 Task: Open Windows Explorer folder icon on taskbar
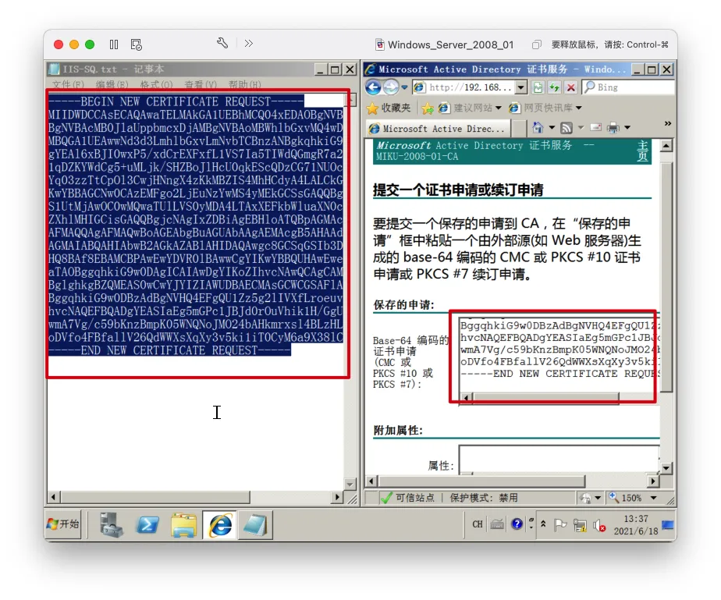point(184,525)
